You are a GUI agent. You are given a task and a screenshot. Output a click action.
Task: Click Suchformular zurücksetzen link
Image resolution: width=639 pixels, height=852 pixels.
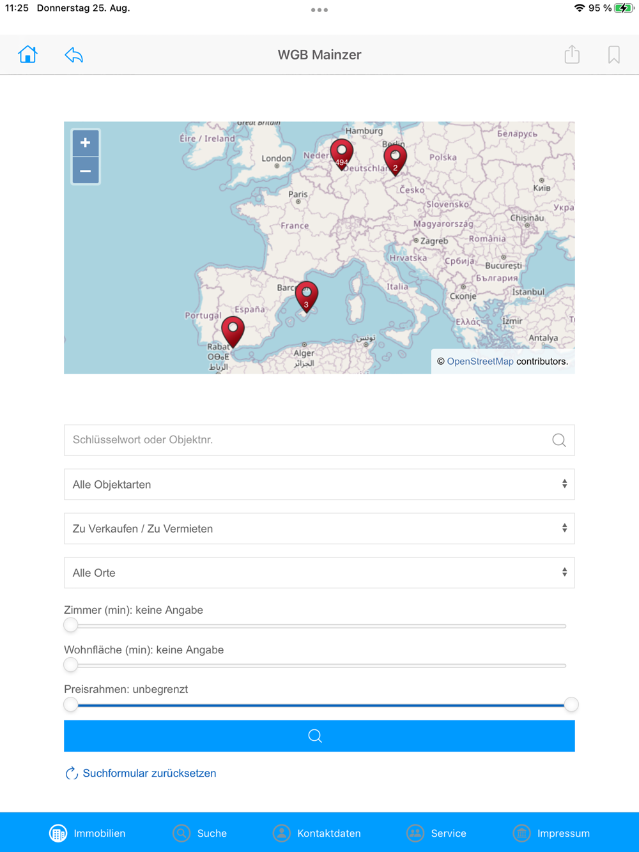[150, 773]
